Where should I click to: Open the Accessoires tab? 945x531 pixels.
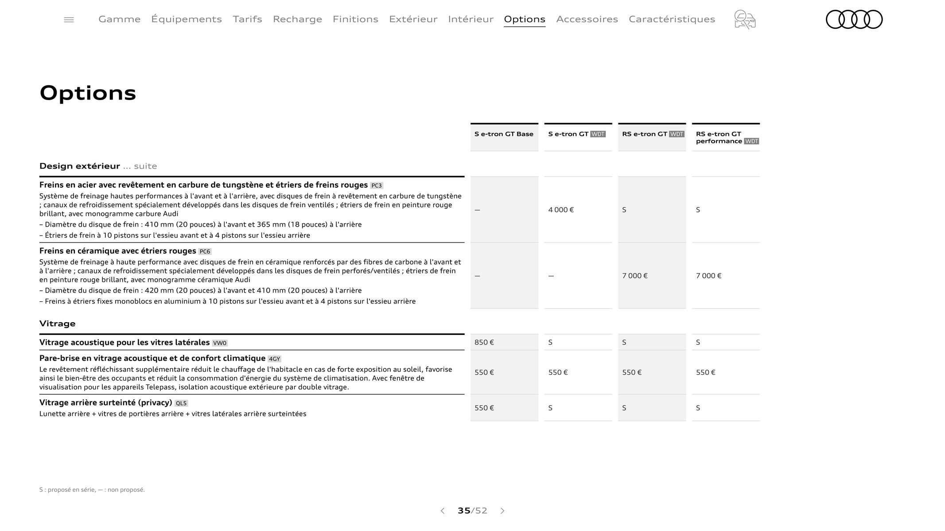pos(587,19)
